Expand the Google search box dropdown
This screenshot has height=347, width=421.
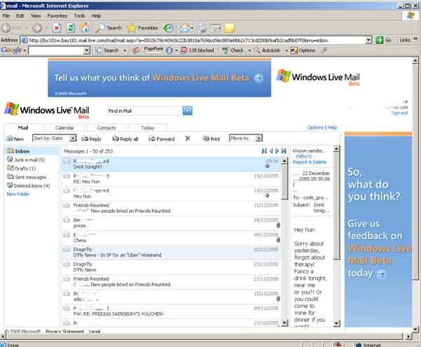coord(87,50)
